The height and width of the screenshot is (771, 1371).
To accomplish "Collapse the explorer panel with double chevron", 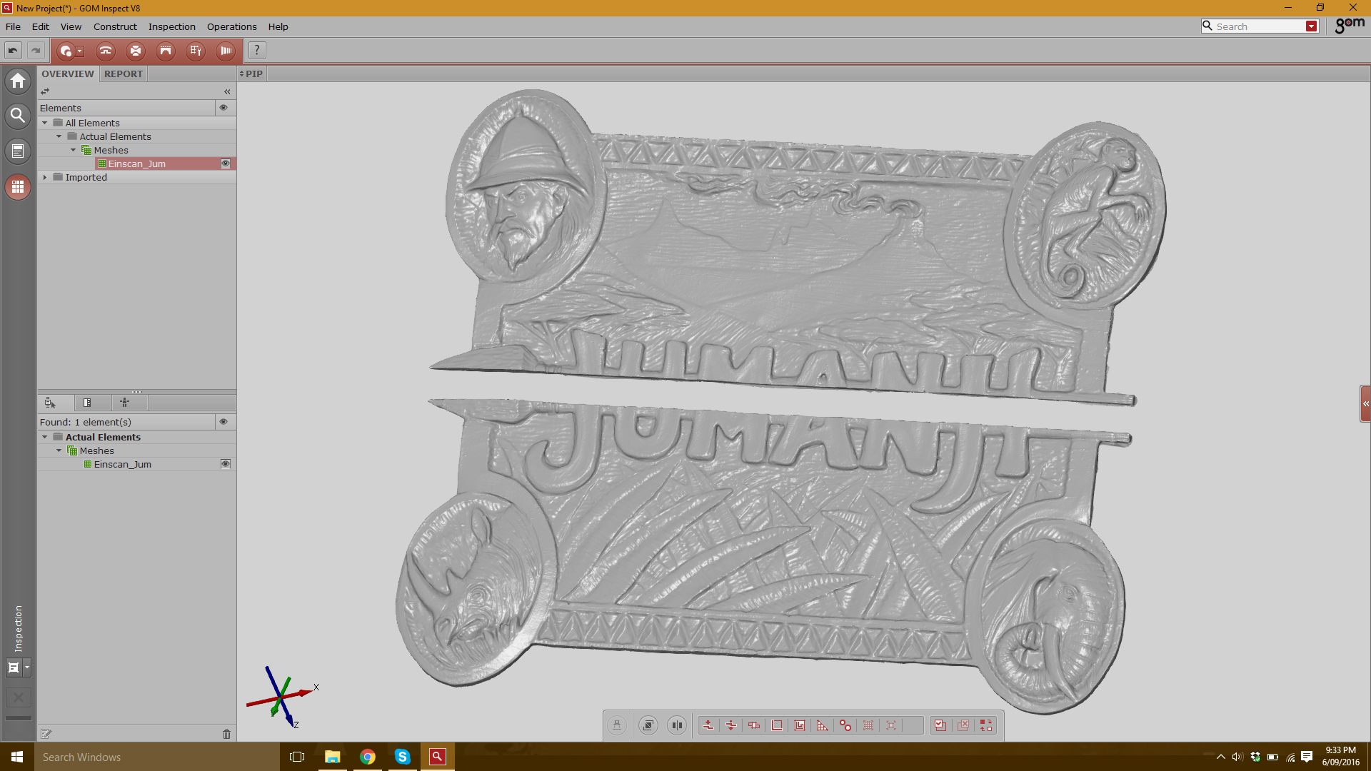I will pyautogui.click(x=227, y=91).
